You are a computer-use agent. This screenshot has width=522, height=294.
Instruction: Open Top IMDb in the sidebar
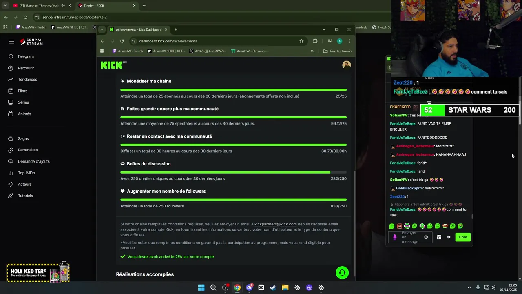tap(26, 173)
